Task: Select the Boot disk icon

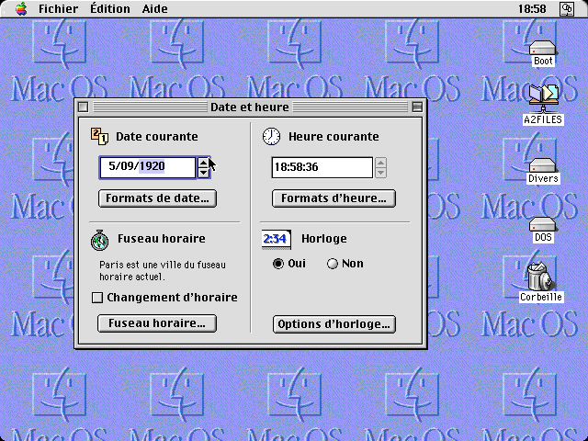Action: pos(543,49)
